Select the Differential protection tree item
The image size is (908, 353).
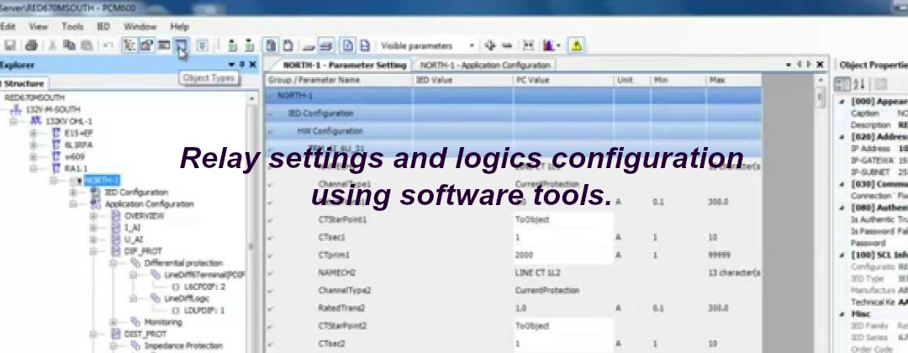point(183,263)
